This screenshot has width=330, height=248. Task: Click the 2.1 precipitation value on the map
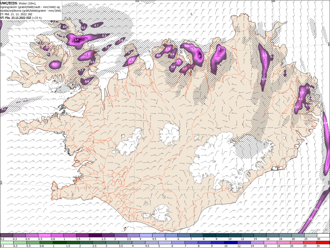coord(220,49)
